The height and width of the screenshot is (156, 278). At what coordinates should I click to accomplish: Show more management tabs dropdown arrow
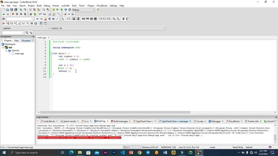33,40
